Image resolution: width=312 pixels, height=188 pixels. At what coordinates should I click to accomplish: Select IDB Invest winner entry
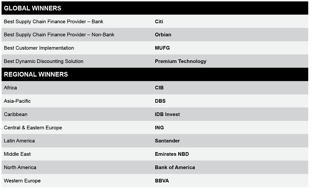167,114
